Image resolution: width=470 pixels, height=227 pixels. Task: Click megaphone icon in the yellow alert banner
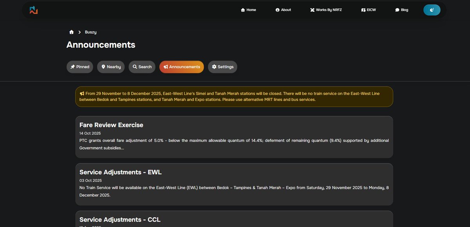coord(82,94)
